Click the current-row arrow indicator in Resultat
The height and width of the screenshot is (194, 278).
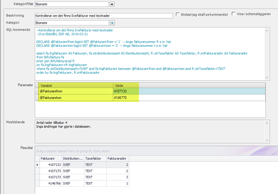[38, 164]
